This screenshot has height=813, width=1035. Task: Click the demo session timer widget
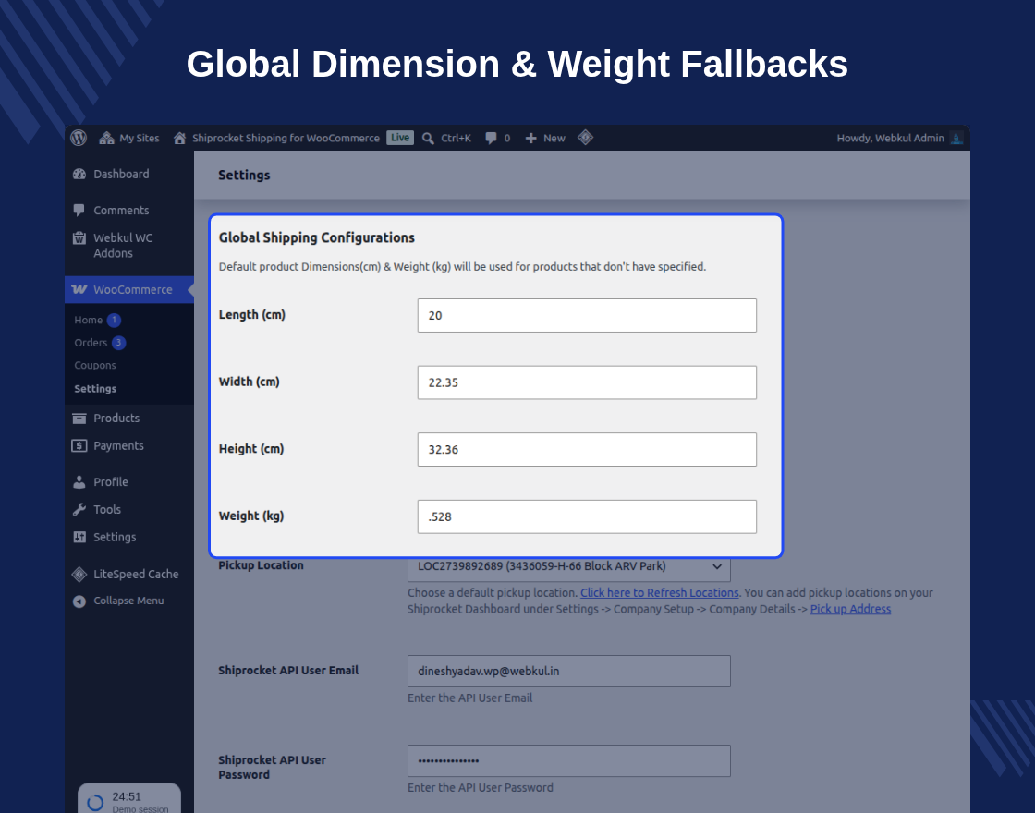pos(129,798)
